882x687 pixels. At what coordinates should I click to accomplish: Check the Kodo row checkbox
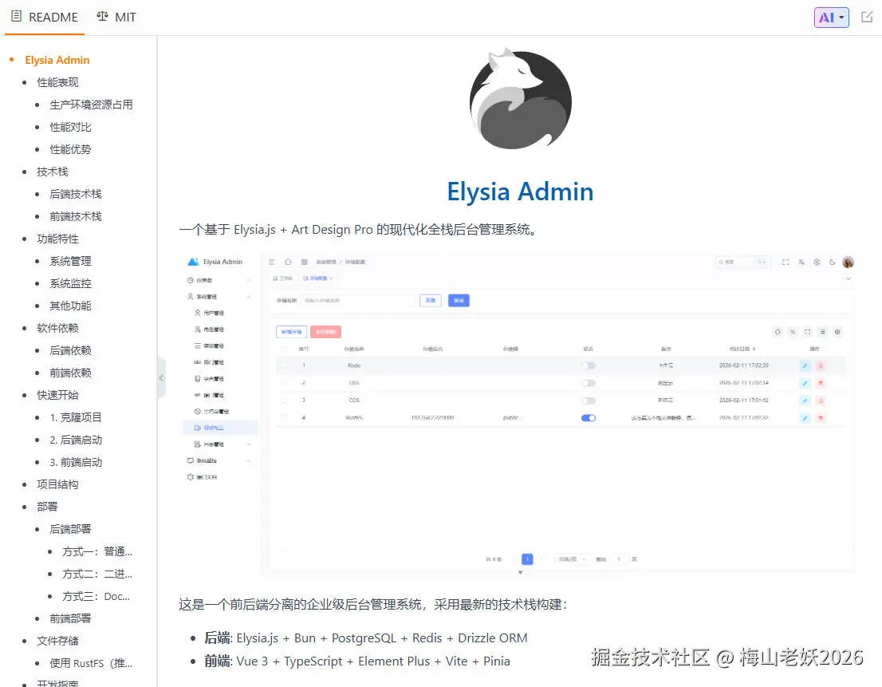pos(284,365)
